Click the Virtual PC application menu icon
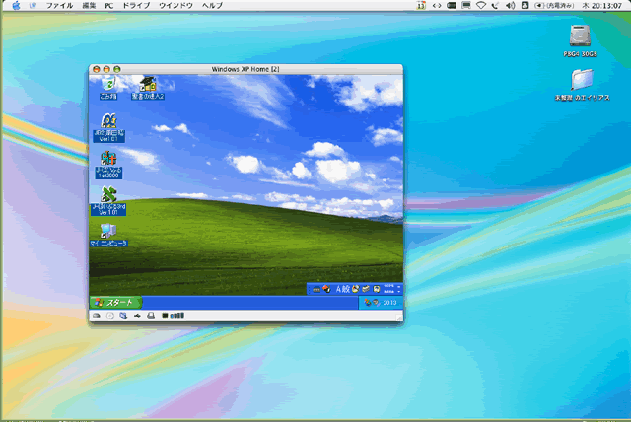Image resolution: width=631 pixels, height=422 pixels. pos(33,6)
